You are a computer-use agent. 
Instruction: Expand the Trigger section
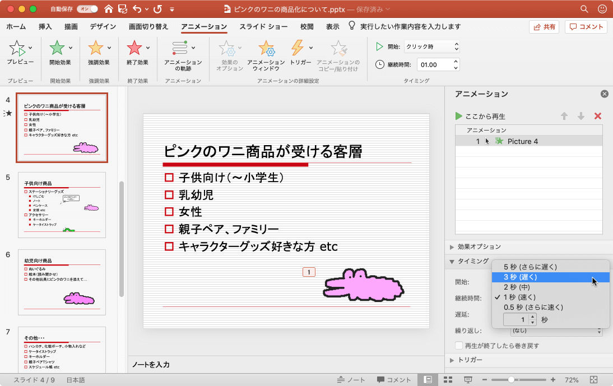tap(470, 360)
